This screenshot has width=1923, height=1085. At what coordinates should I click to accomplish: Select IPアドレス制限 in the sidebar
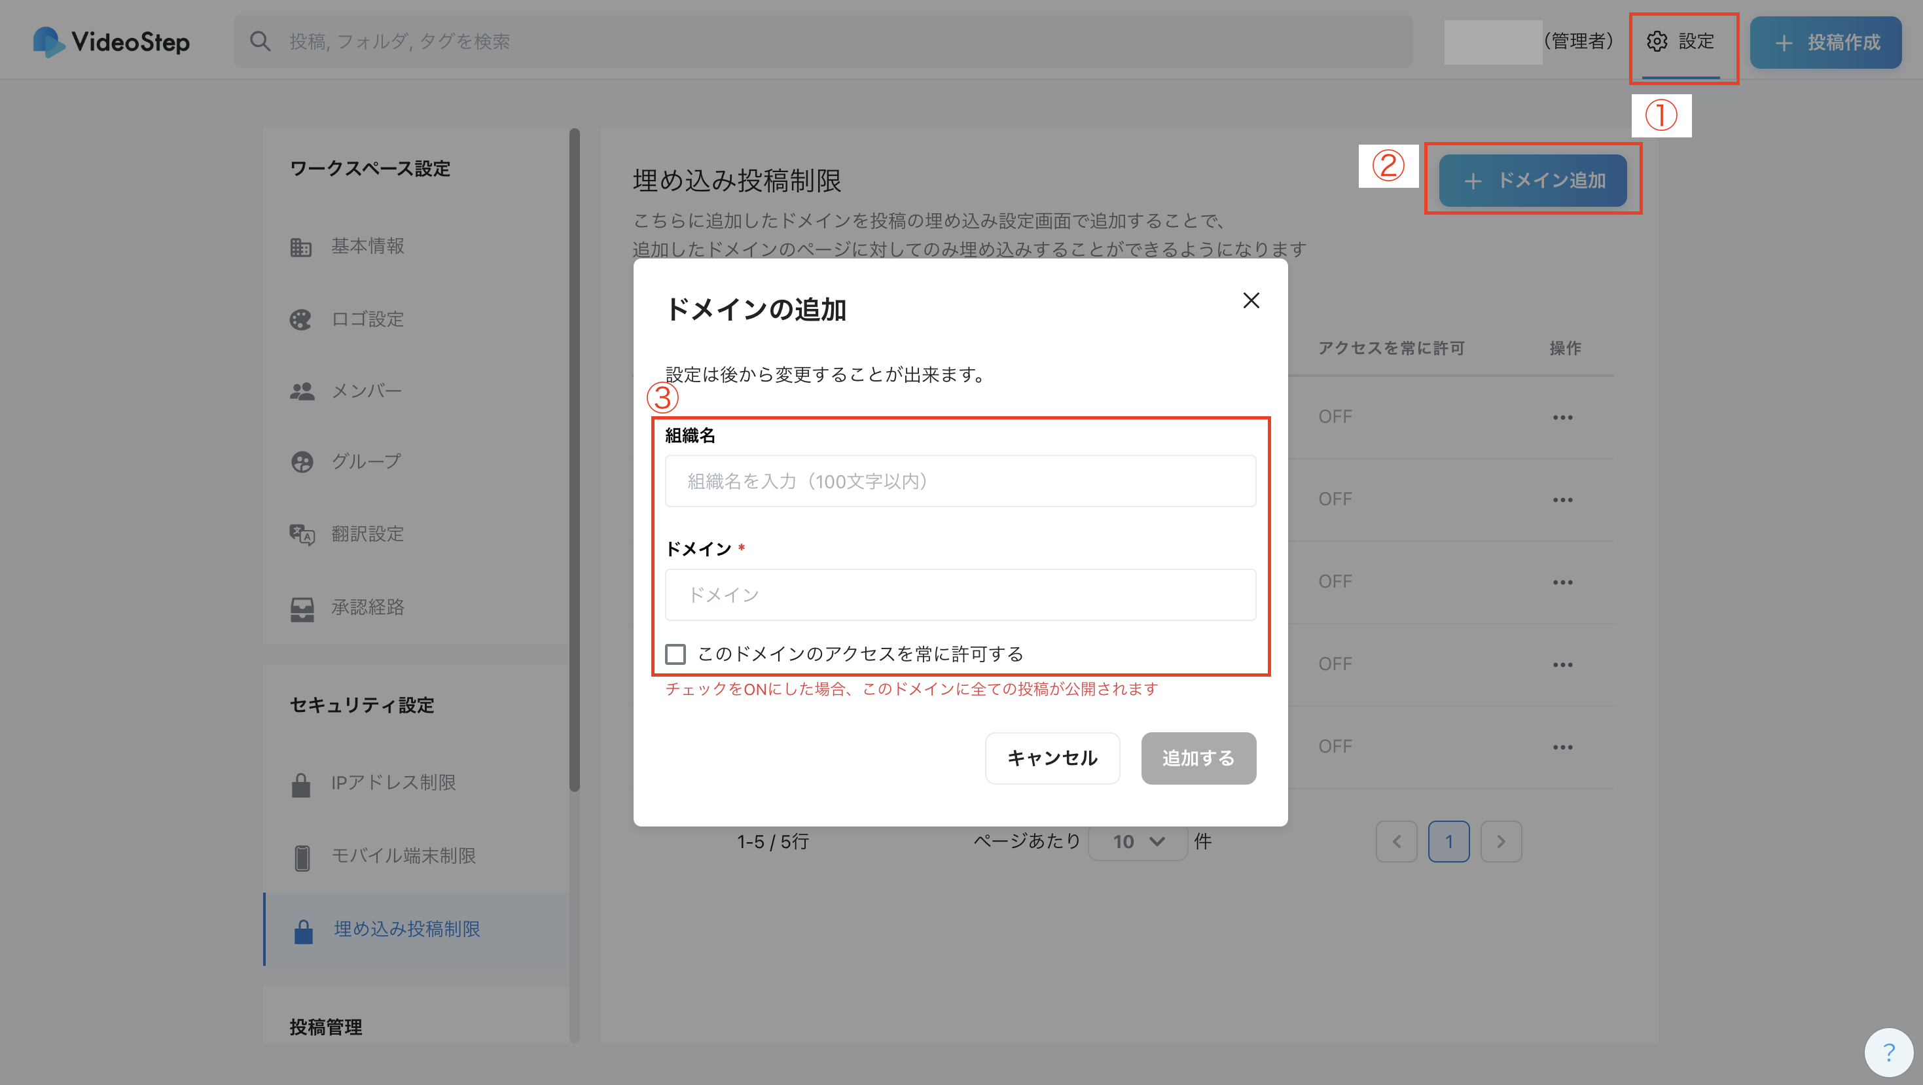(x=393, y=783)
